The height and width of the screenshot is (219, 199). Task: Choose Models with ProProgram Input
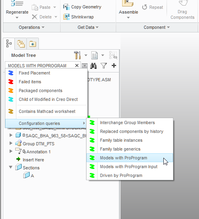[x=130, y=167]
